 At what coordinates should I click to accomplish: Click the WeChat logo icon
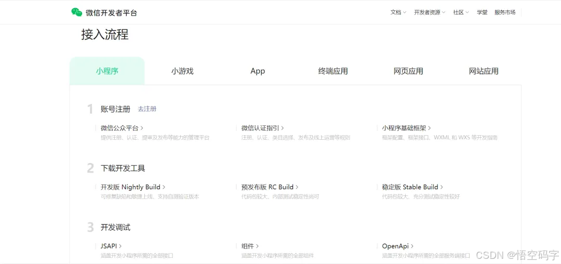point(76,12)
